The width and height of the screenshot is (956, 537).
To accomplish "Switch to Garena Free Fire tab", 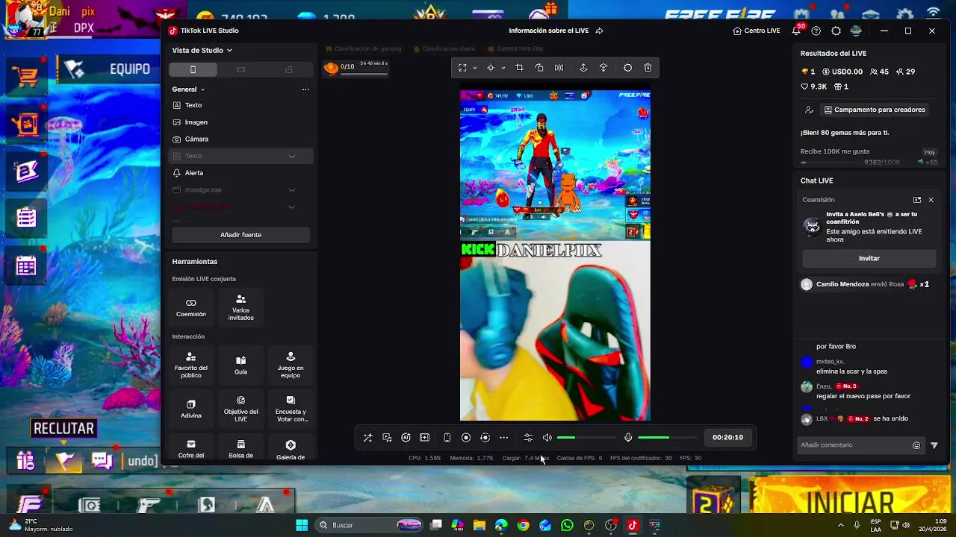I will tap(515, 48).
